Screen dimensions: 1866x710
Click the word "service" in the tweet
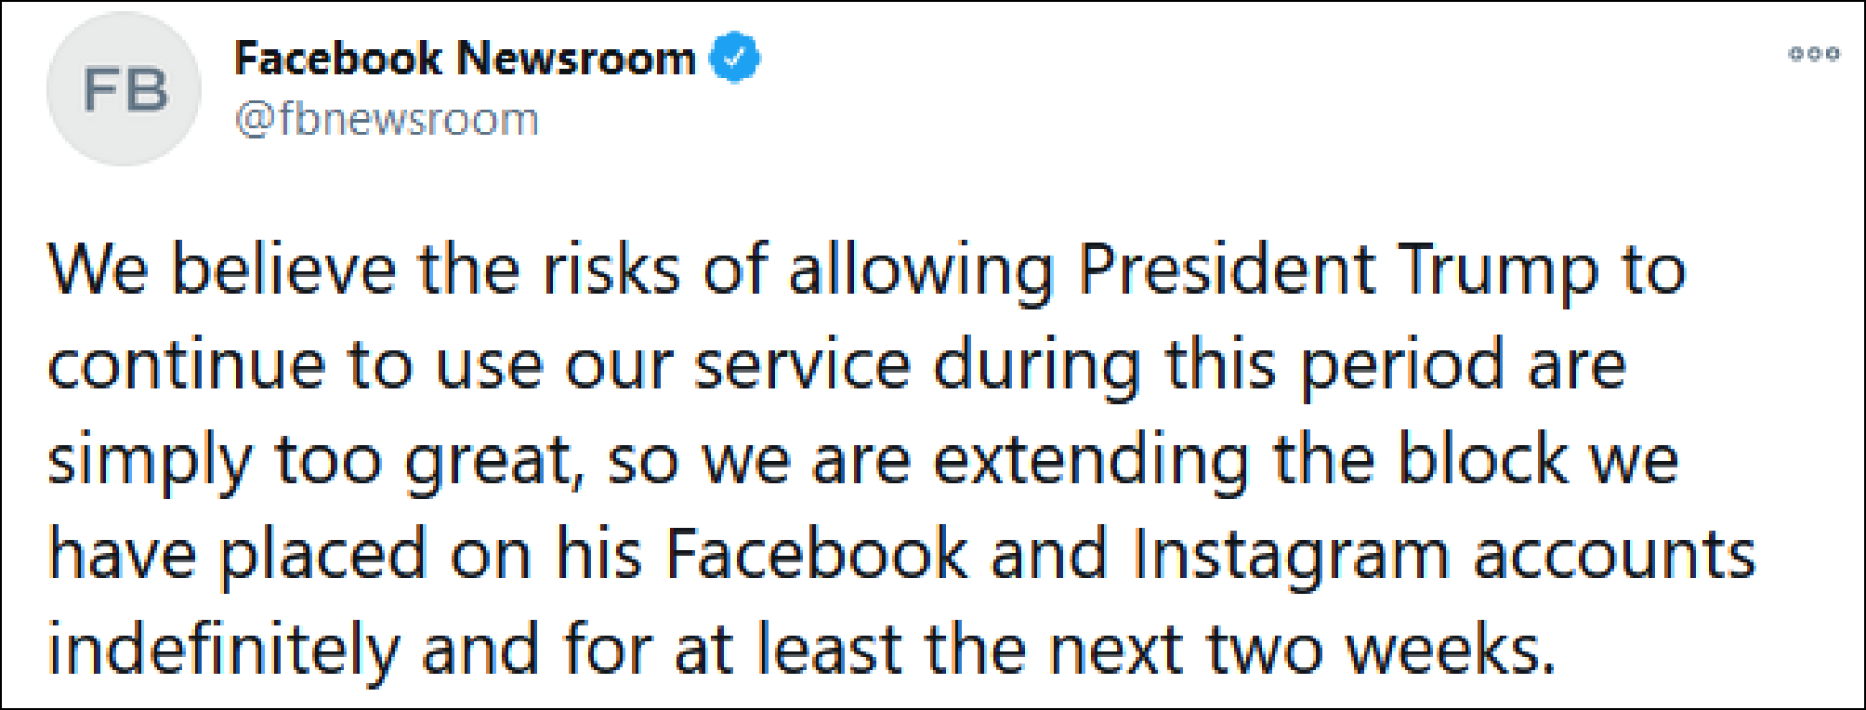(x=803, y=364)
